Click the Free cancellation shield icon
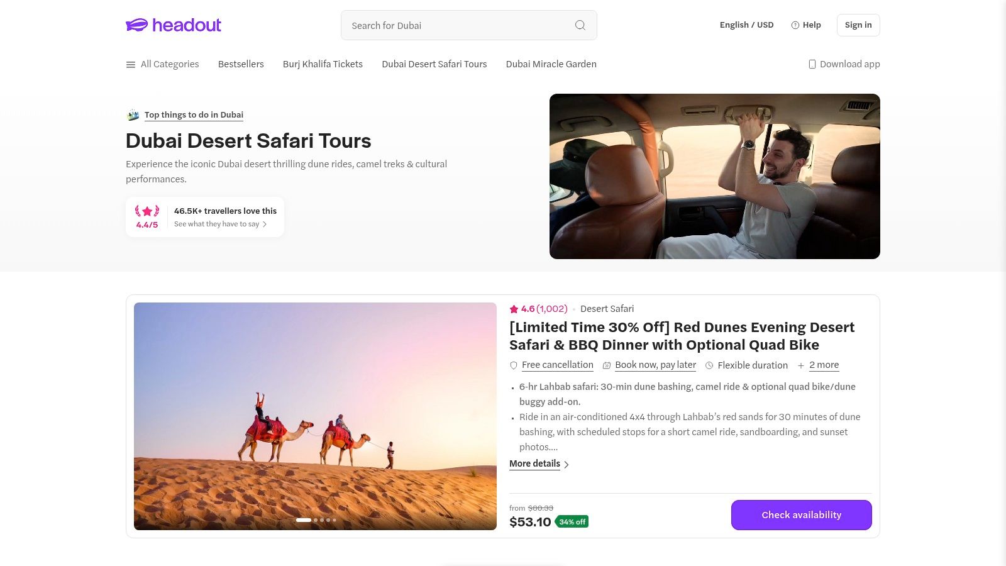Viewport: 1006px width, 566px height. pyautogui.click(x=514, y=365)
